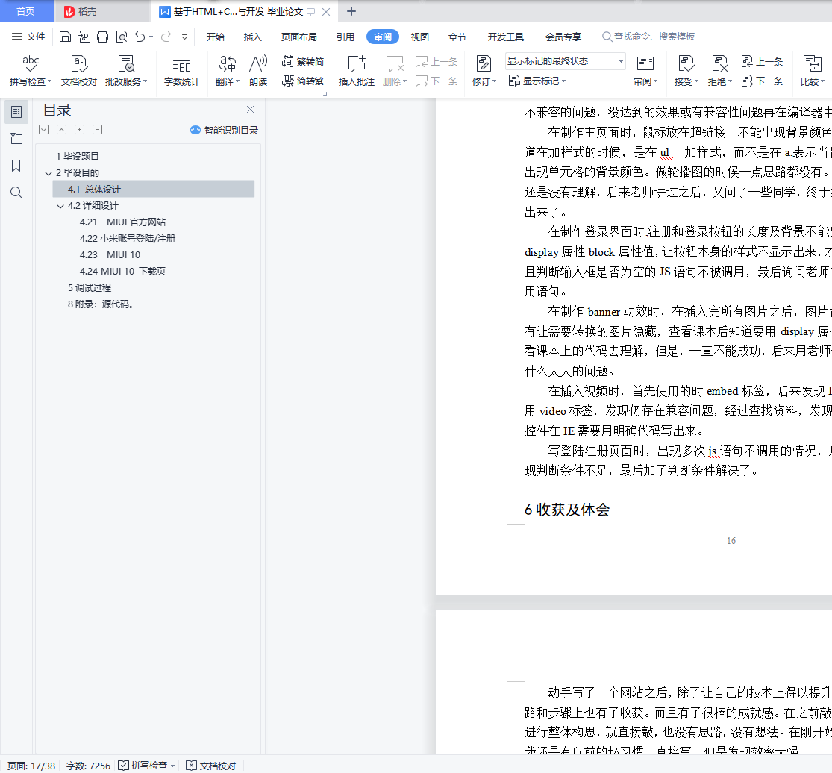
Task: Collapse the 2 毕设目的 outline node
Action: [x=49, y=173]
